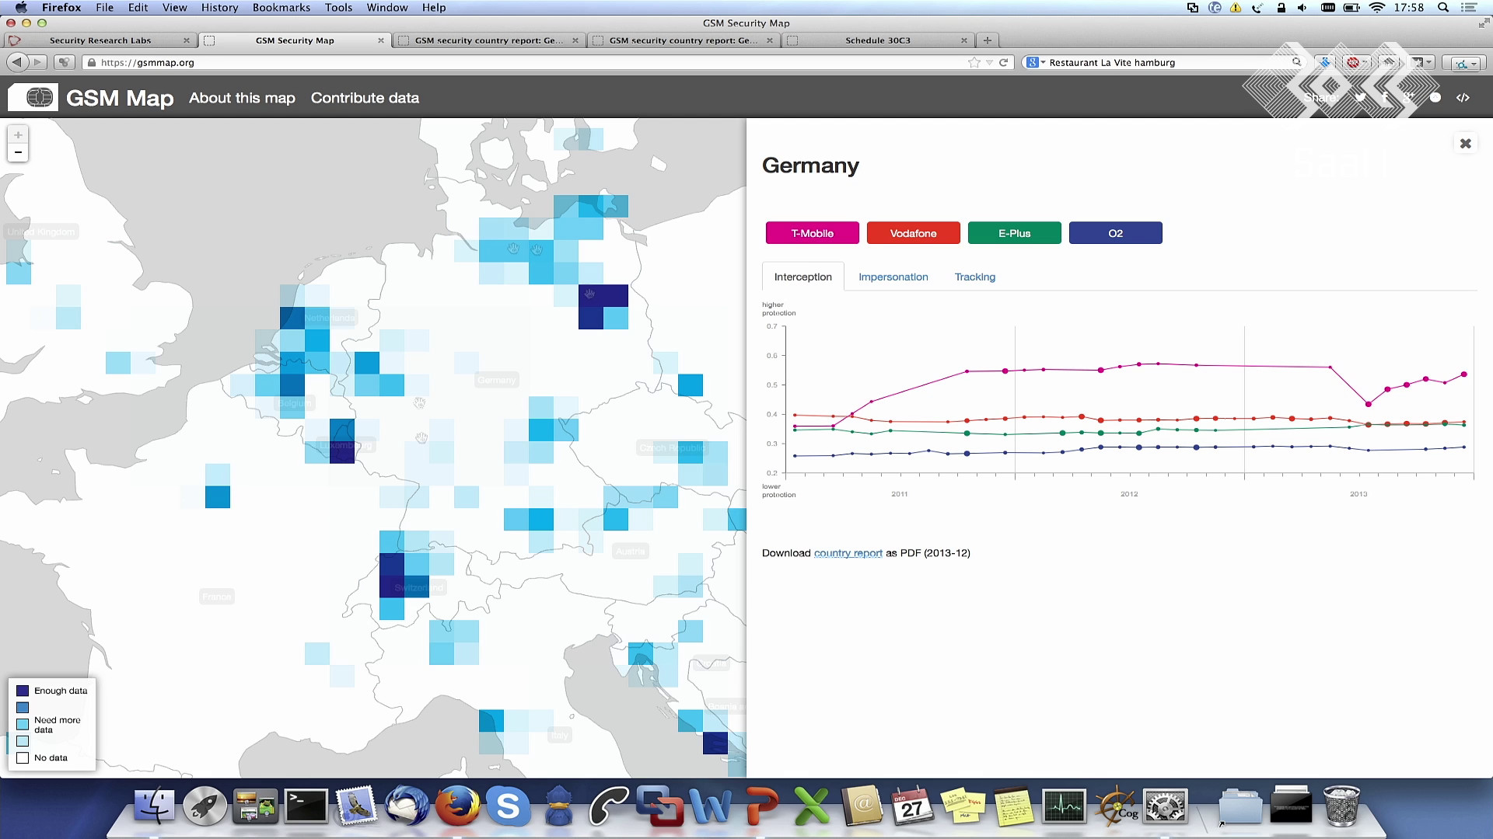Switch to the Impersonation tab
1493x839 pixels.
pos(893,277)
